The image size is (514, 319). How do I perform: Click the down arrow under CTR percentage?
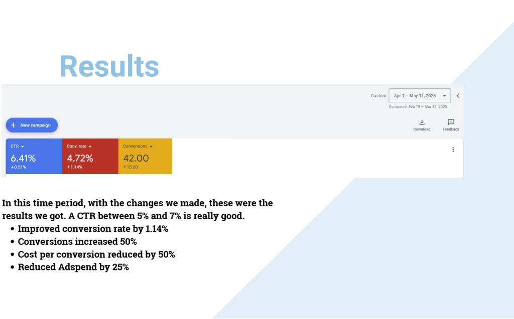pos(12,168)
